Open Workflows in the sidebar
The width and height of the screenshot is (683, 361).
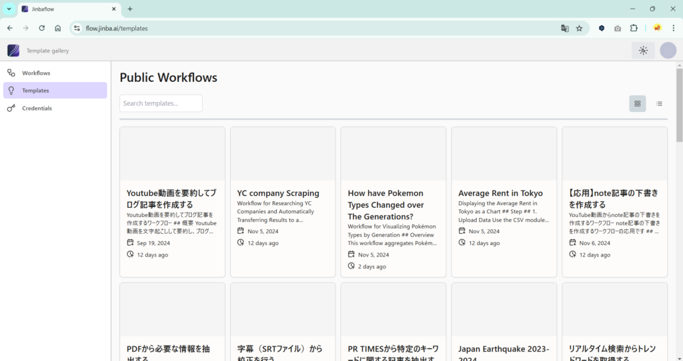coord(36,73)
